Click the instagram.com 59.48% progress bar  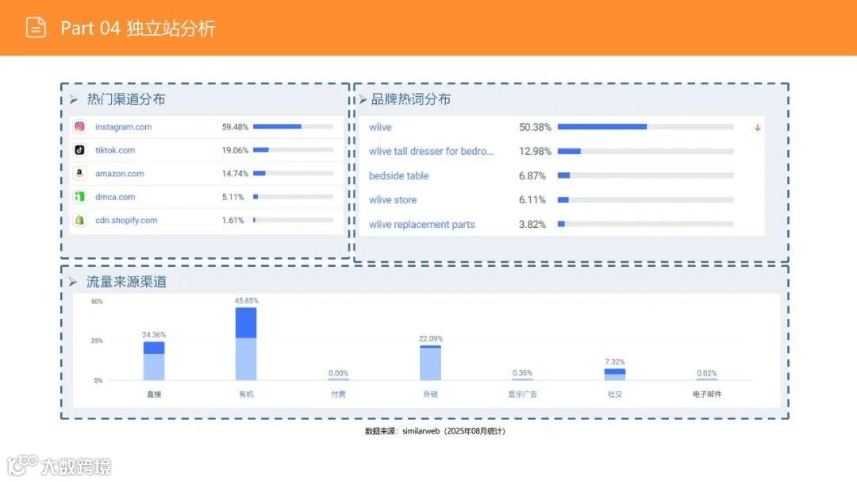tap(293, 126)
